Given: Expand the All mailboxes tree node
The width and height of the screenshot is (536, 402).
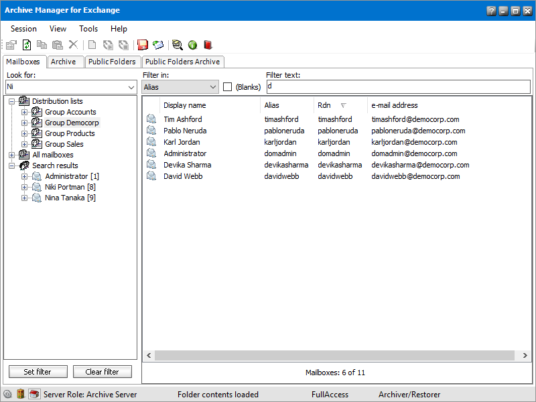Looking at the screenshot, I should tap(12, 155).
